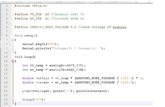Click the closing brace on highlighted line 24
Image resolution: width=165 pixels, height=107 pixels.
[x=16, y=104]
